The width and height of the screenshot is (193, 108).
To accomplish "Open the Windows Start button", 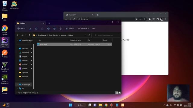I will (71, 105).
